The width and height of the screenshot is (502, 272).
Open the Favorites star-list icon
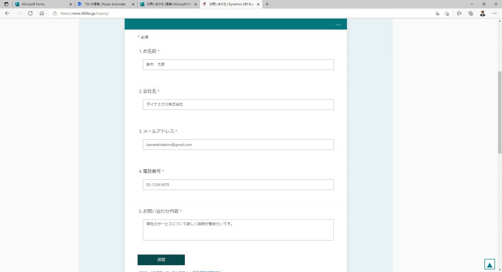pyautogui.click(x=459, y=14)
